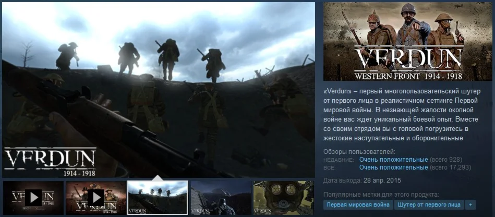Play the second trailer with three soldiers

(x=96, y=198)
